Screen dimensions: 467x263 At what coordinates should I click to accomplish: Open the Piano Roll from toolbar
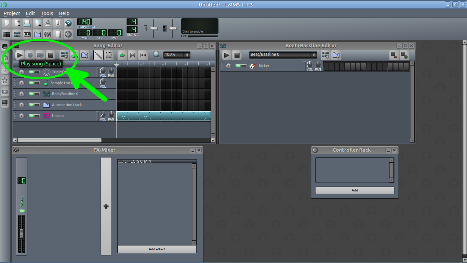pos(27,34)
